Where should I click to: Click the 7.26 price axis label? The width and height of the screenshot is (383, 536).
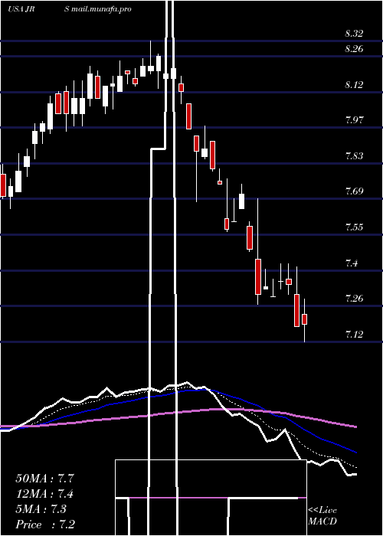pos(354,299)
